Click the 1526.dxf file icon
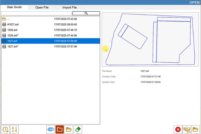Screen dimensions: 201x134 (4, 30)
